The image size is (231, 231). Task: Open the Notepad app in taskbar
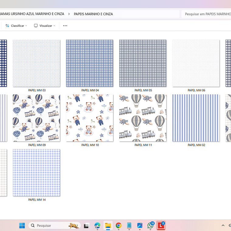[x=129, y=226]
